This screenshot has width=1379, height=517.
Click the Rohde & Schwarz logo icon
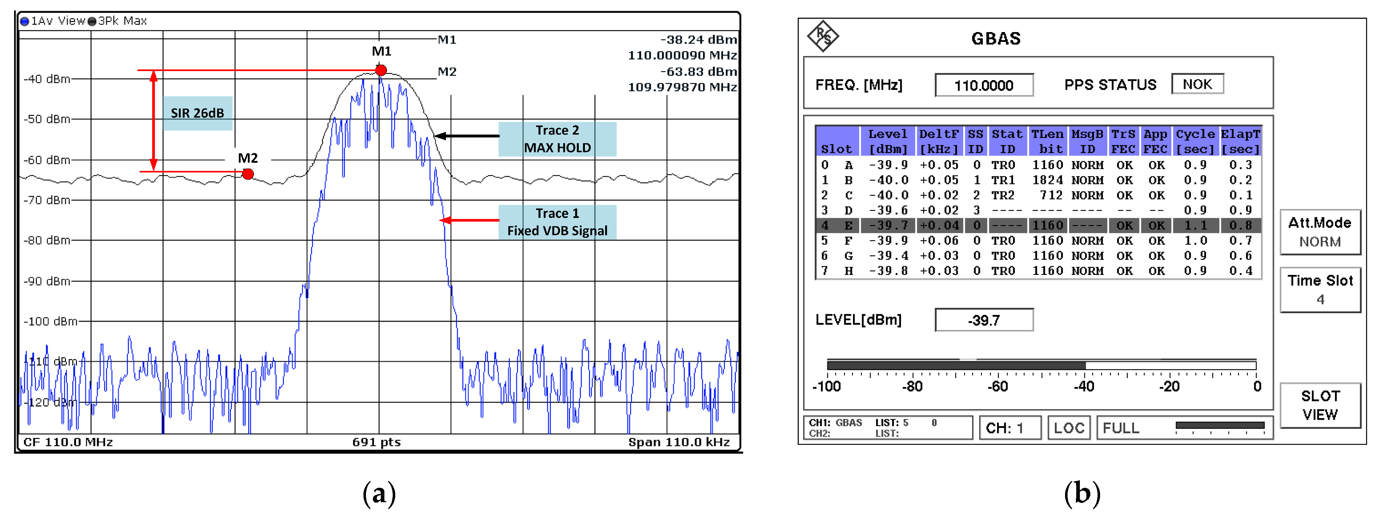point(823,36)
